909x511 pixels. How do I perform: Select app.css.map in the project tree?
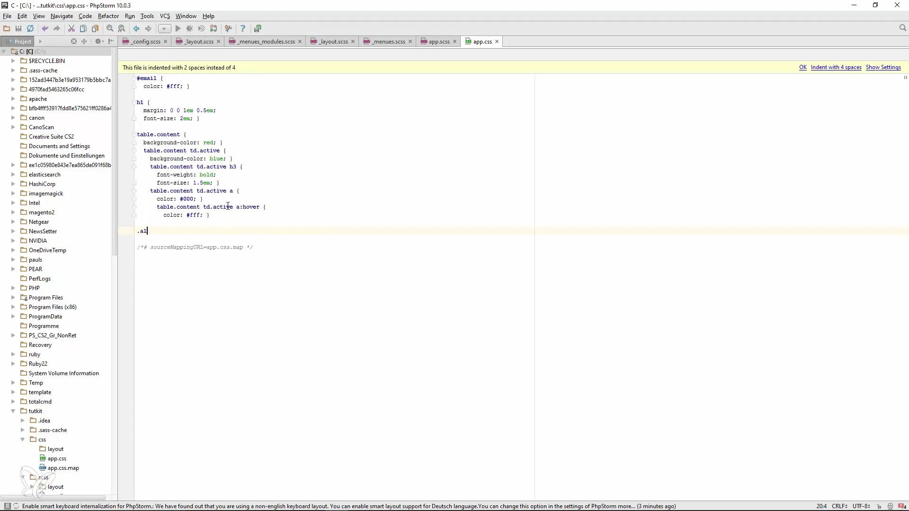(x=63, y=468)
